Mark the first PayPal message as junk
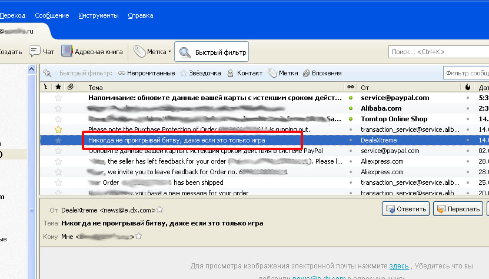 467,98
